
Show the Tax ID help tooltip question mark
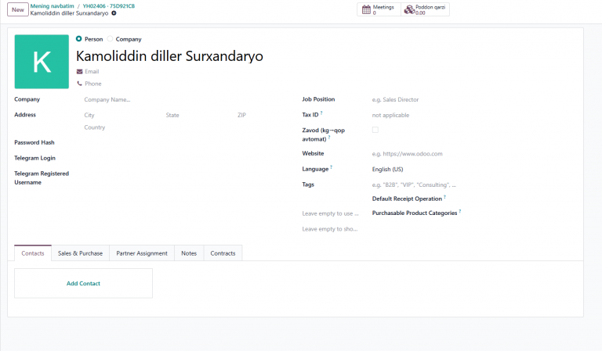pos(321,113)
